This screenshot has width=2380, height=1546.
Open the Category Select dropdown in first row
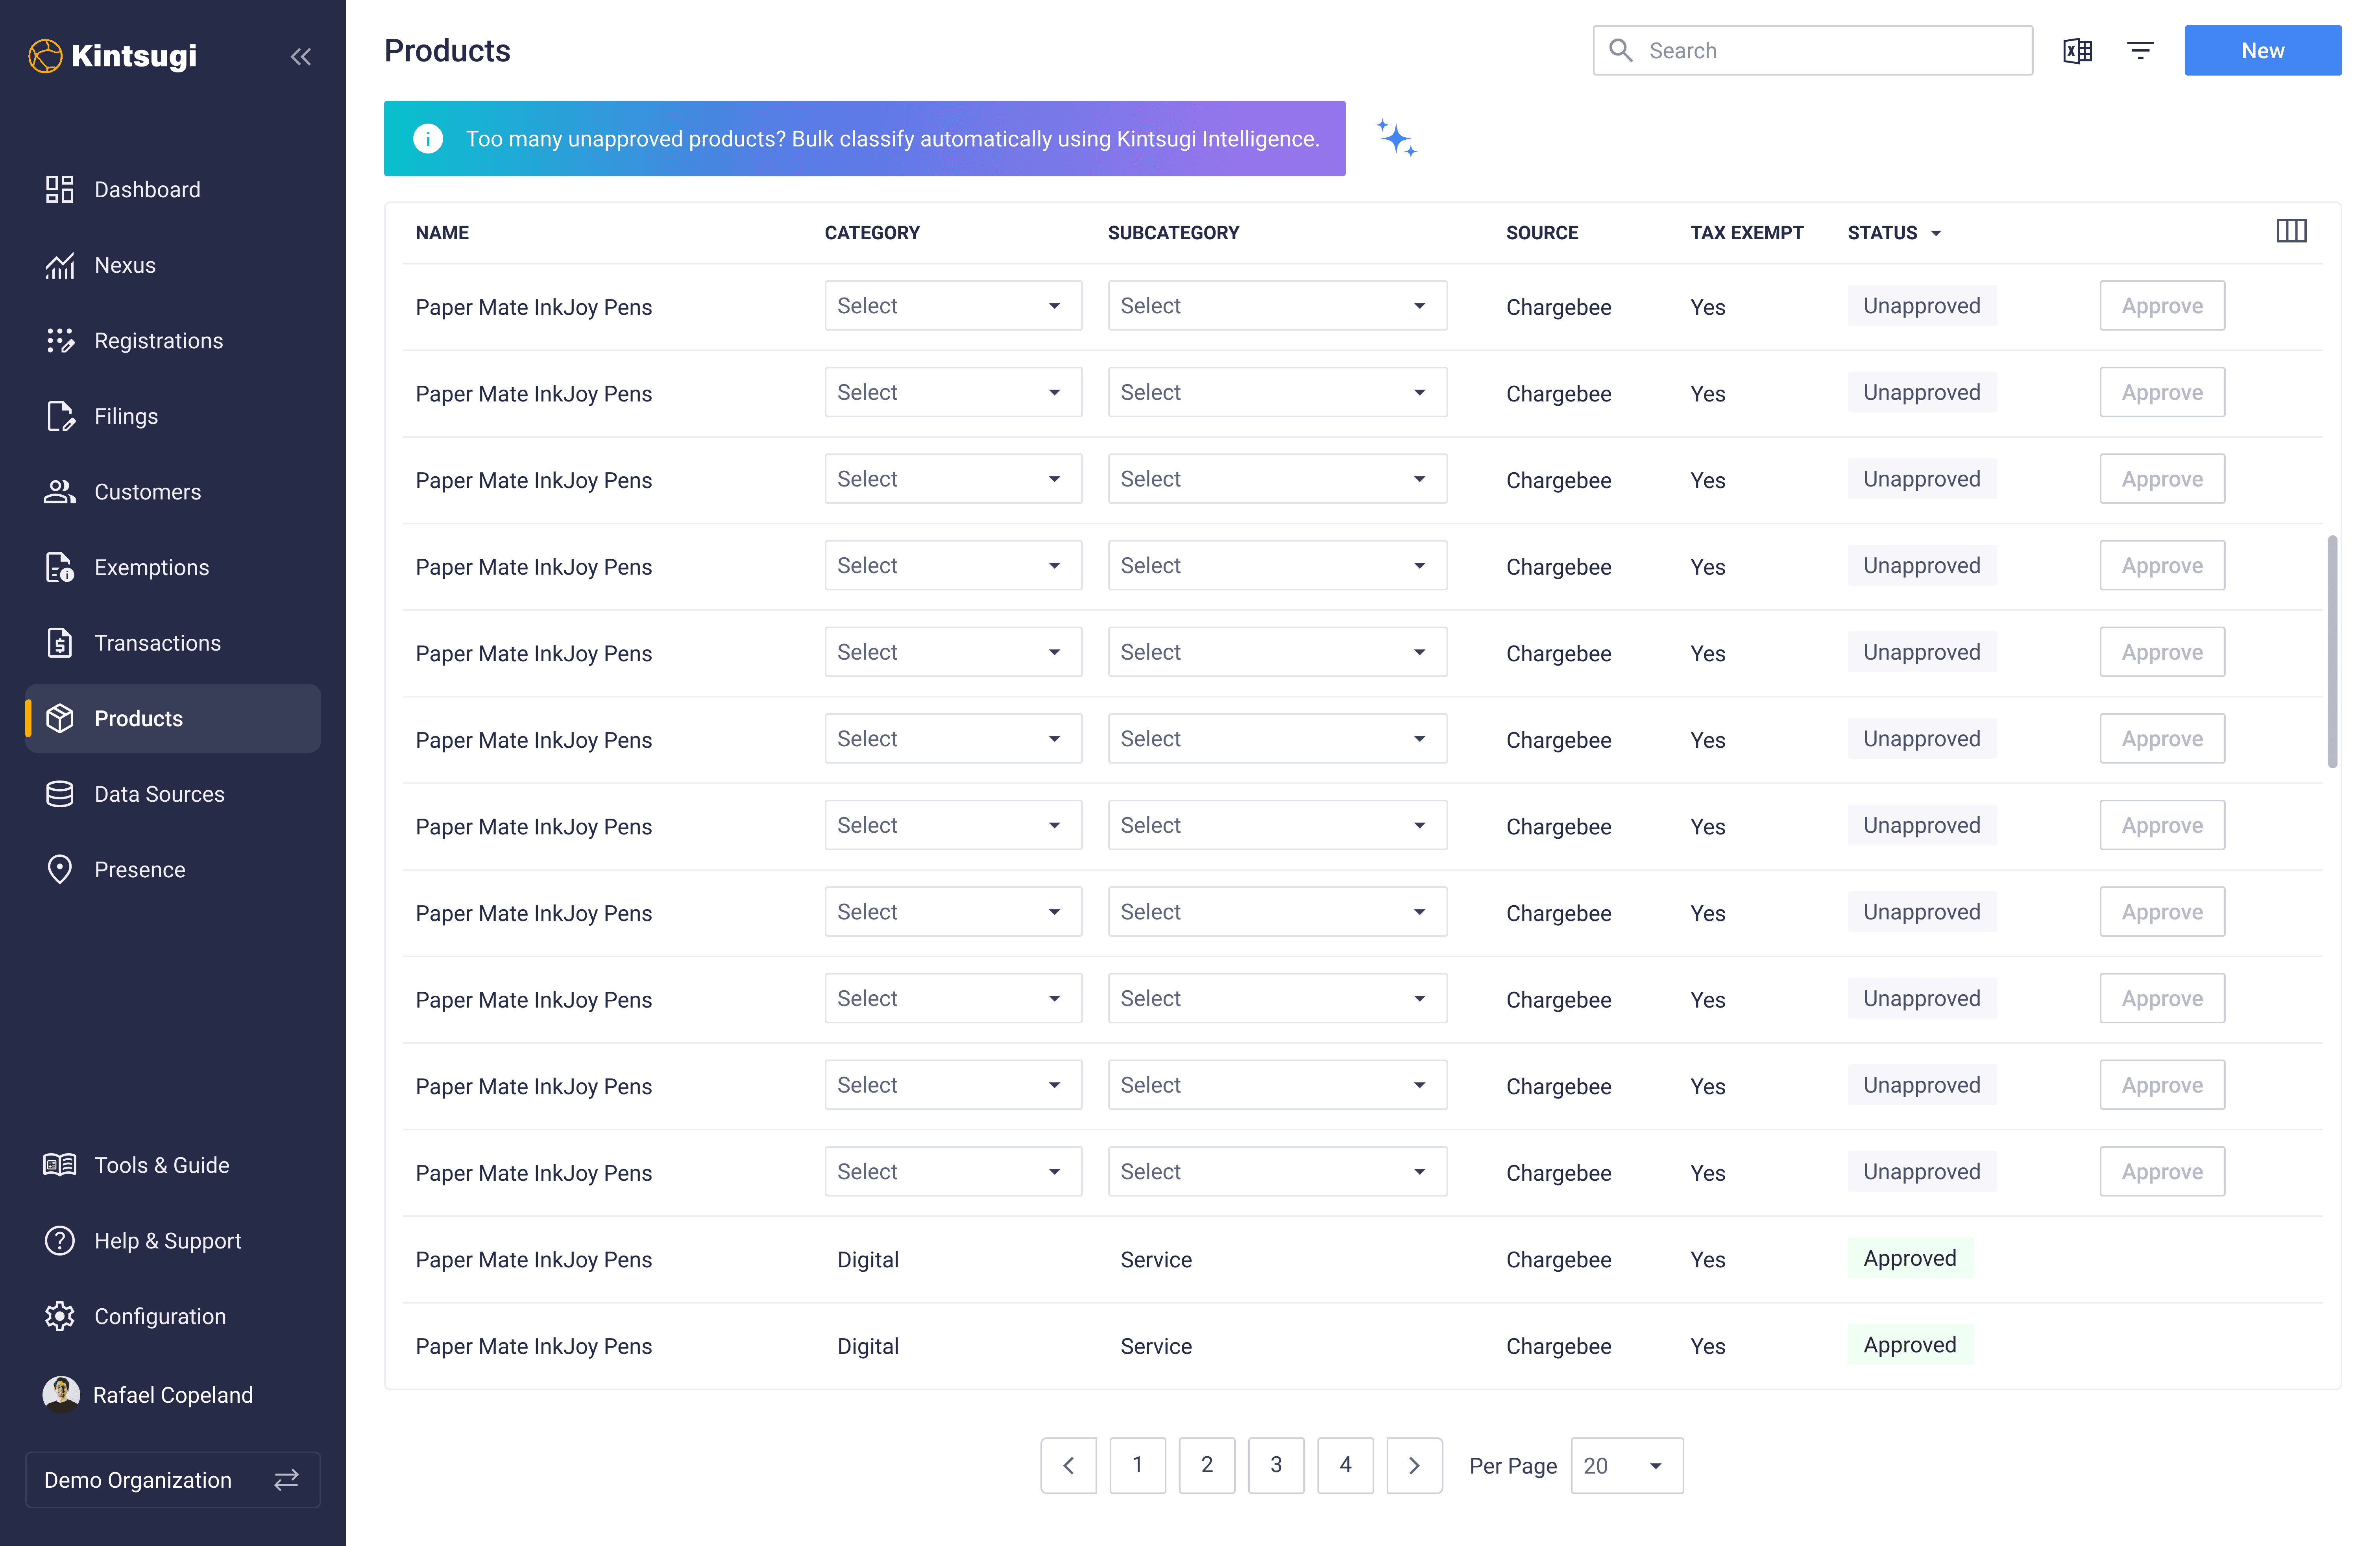tap(953, 306)
